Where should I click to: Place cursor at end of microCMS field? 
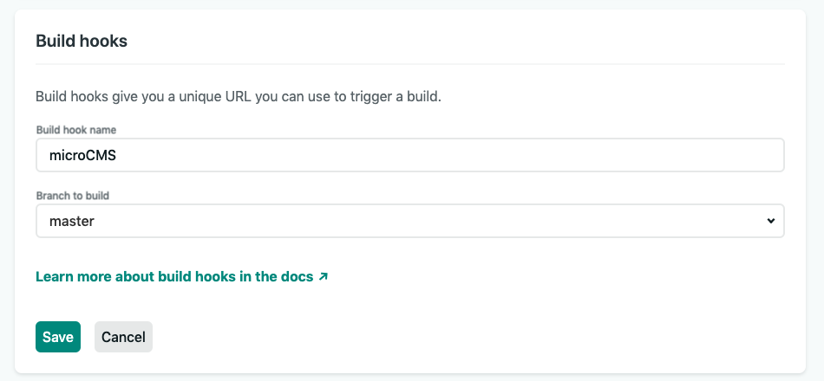(x=130, y=156)
